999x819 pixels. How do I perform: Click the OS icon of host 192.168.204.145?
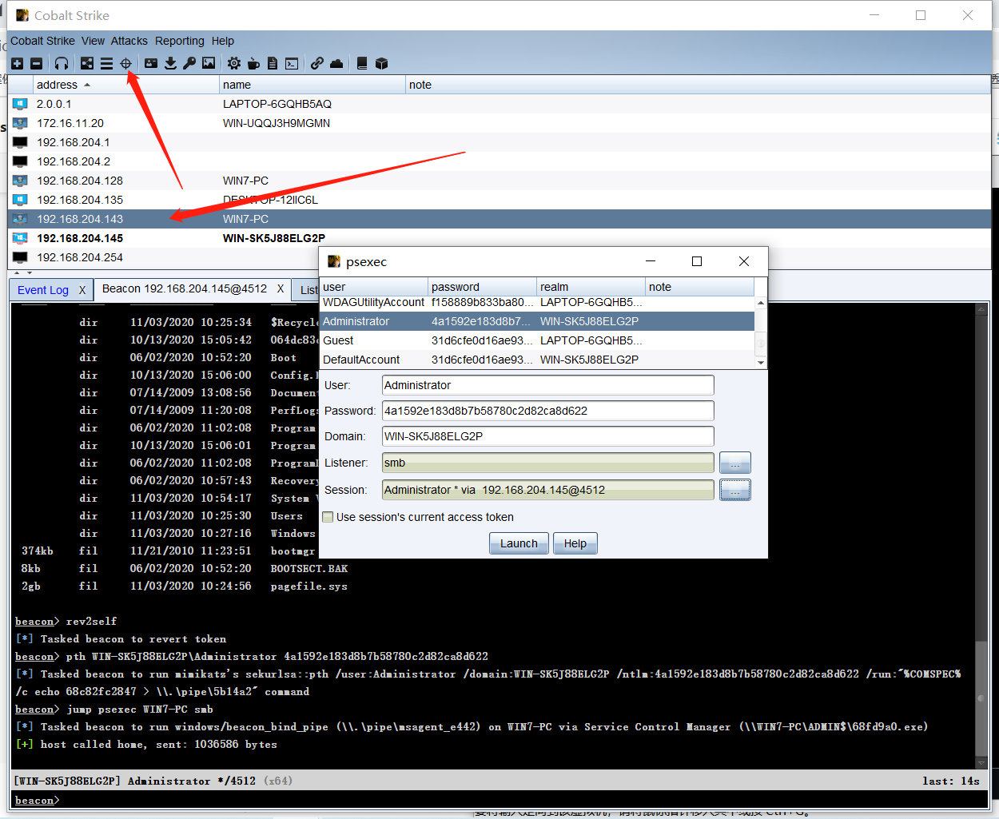20,238
